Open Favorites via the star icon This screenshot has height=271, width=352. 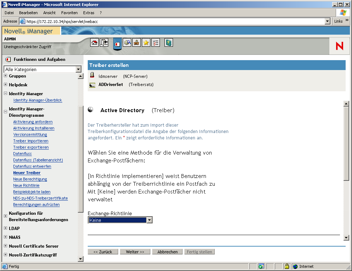(146, 42)
